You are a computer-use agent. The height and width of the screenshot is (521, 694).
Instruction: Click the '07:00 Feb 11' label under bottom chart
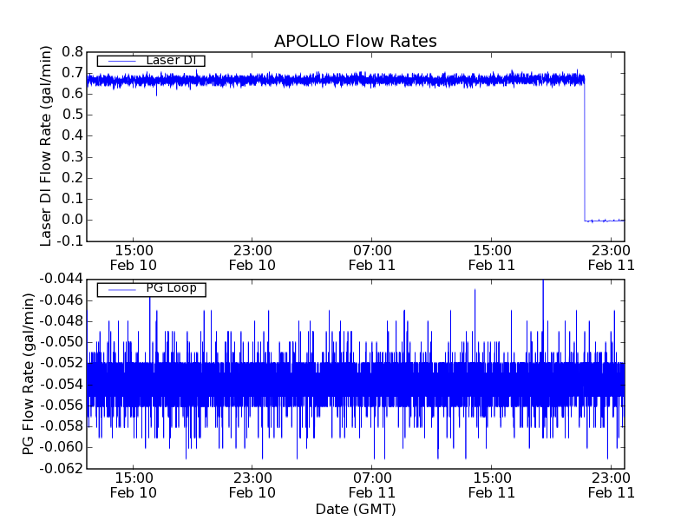(372, 485)
